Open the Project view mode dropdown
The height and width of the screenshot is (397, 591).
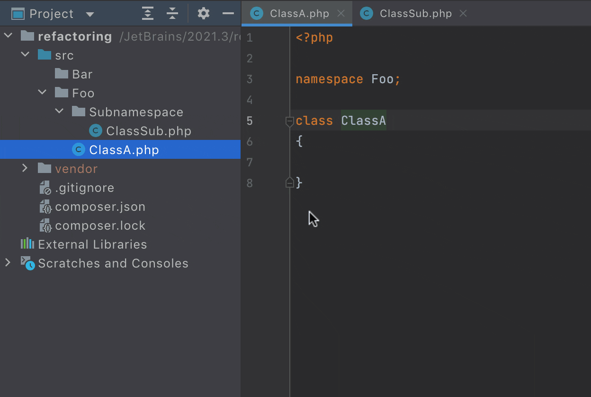pyautogui.click(x=90, y=13)
